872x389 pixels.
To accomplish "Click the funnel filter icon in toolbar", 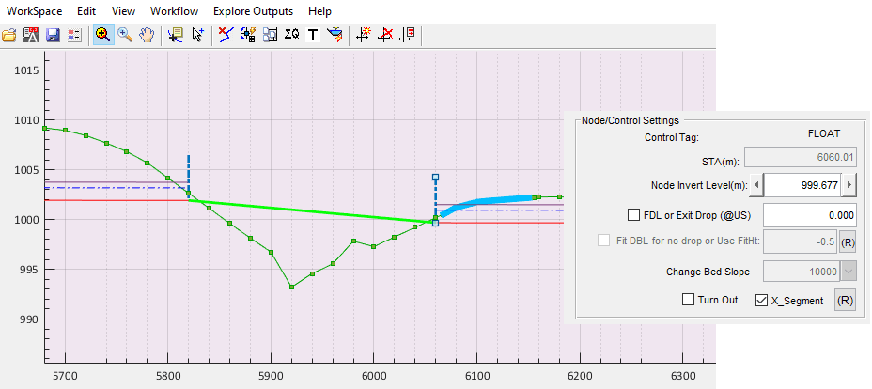I will click(335, 35).
